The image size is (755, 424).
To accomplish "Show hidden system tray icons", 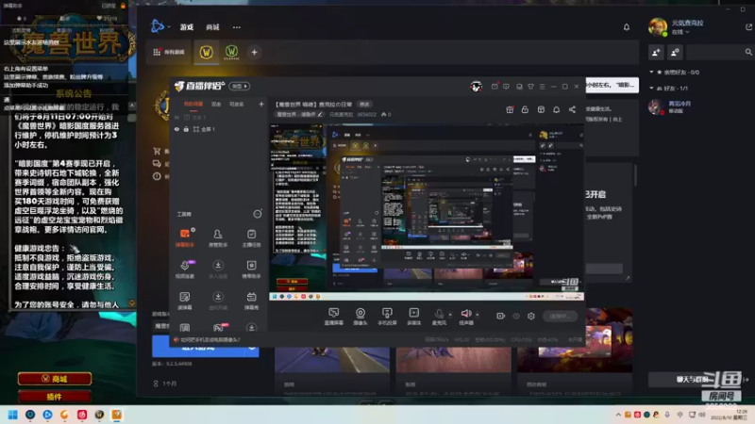I will pyautogui.click(x=618, y=415).
